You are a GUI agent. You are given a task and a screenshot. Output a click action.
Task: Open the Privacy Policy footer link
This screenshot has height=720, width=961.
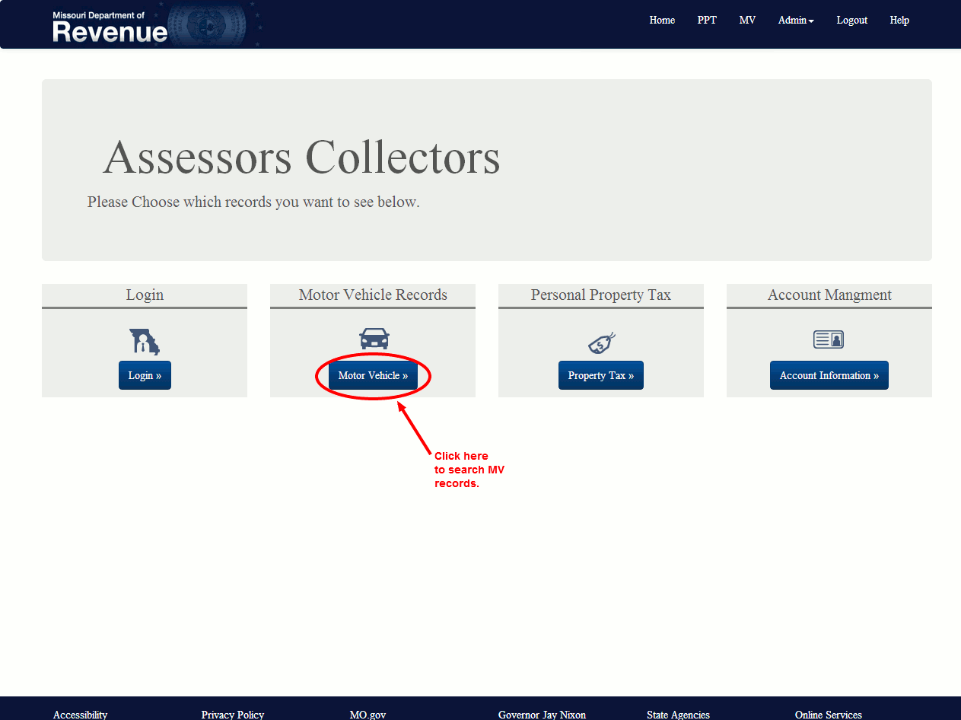[232, 714]
